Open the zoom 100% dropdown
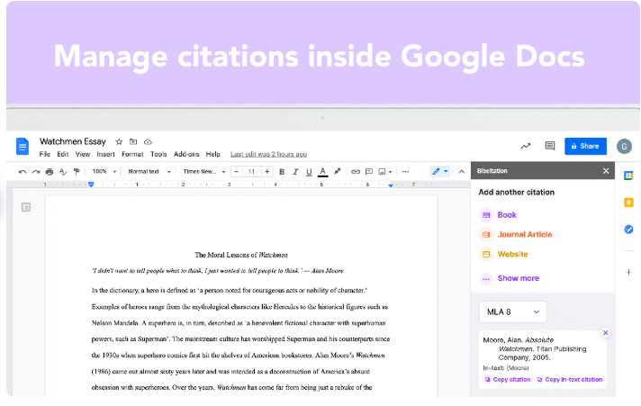 click(104, 172)
